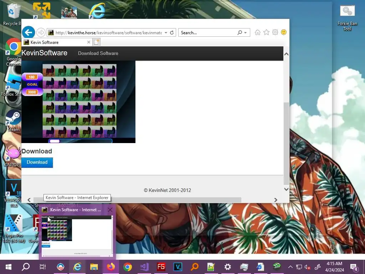Select the GTA characters desktop icon

(x=69, y=12)
